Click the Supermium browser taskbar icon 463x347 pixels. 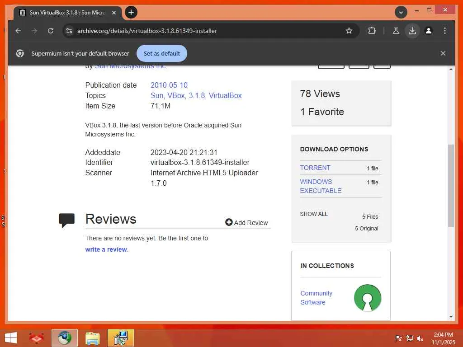coord(64,338)
